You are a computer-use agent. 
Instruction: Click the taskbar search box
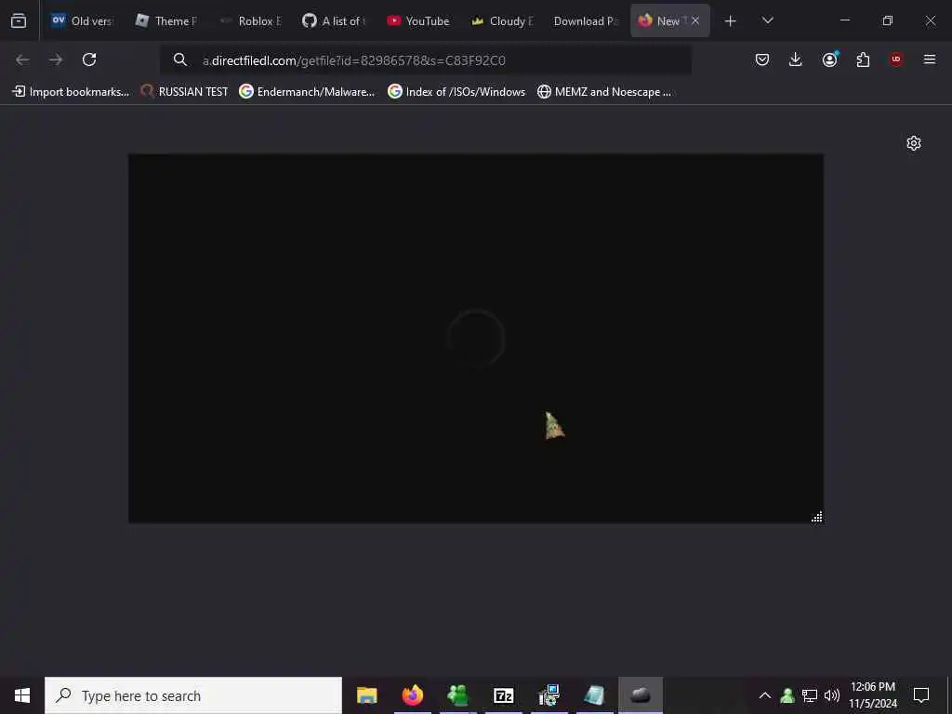tap(193, 695)
